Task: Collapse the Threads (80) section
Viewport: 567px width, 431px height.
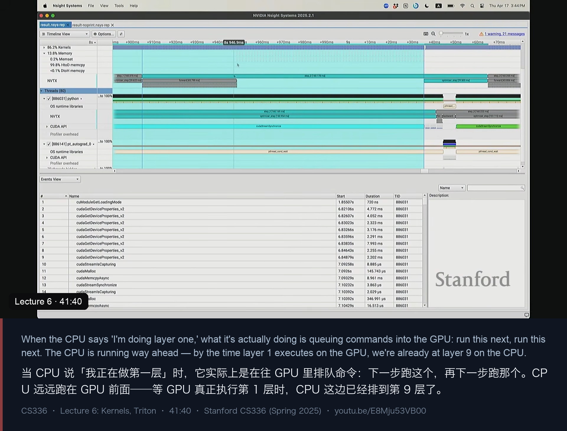Action: point(41,91)
